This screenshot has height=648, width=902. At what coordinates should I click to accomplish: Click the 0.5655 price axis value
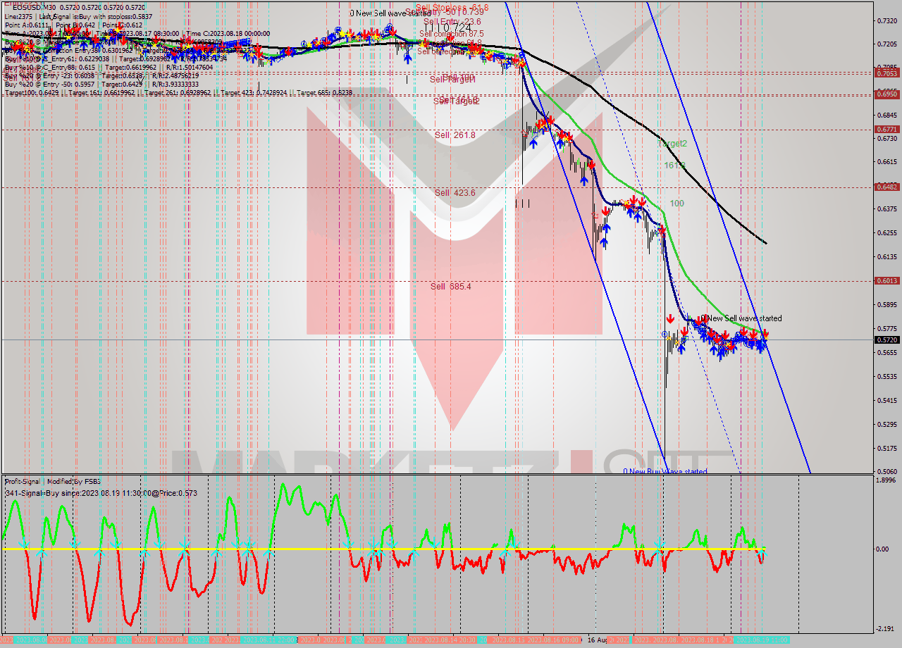(x=886, y=352)
